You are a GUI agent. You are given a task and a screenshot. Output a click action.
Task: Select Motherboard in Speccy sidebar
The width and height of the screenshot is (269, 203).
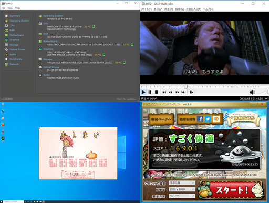coord(16,35)
